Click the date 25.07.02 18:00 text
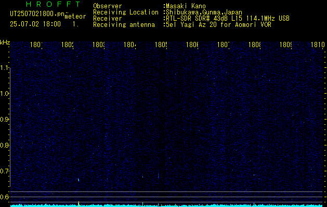Screen dimensions: 327x207 click(35, 24)
